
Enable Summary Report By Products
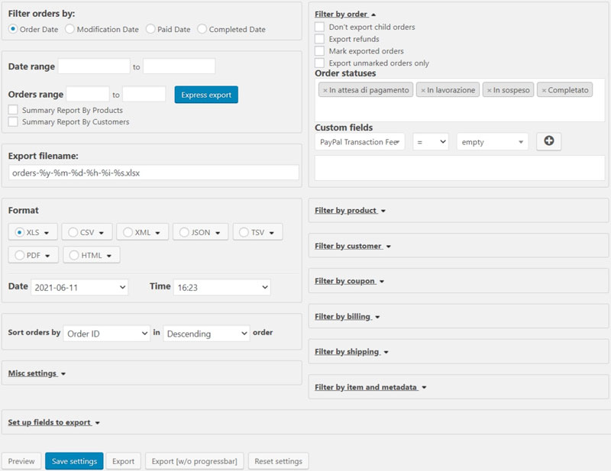point(13,109)
